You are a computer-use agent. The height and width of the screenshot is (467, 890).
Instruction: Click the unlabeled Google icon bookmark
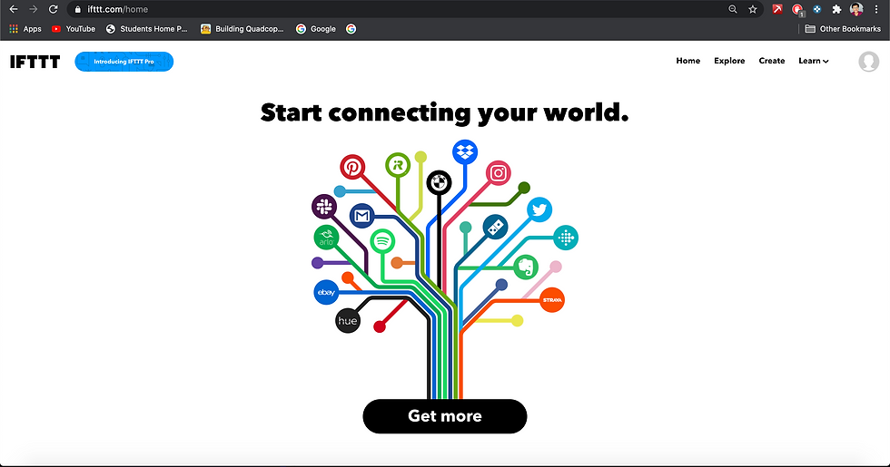351,29
